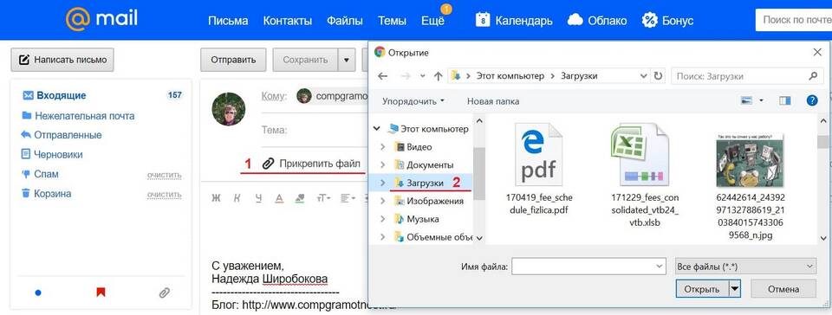This screenshot has height=315, width=832.
Task: Click the Спам thumbs-down icon
Action: click(25, 174)
